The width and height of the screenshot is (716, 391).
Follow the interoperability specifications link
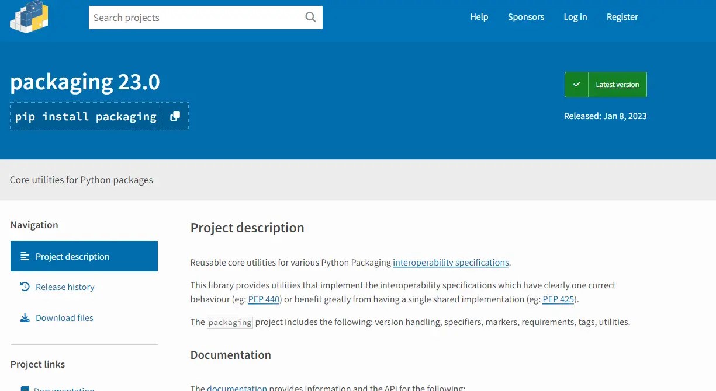coord(451,262)
